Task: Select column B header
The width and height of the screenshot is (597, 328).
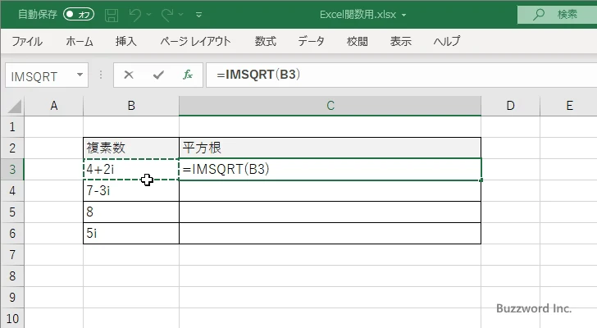Action: point(131,106)
